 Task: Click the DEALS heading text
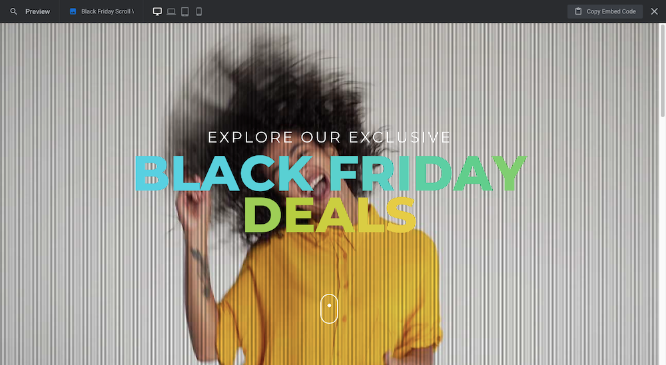coord(330,215)
